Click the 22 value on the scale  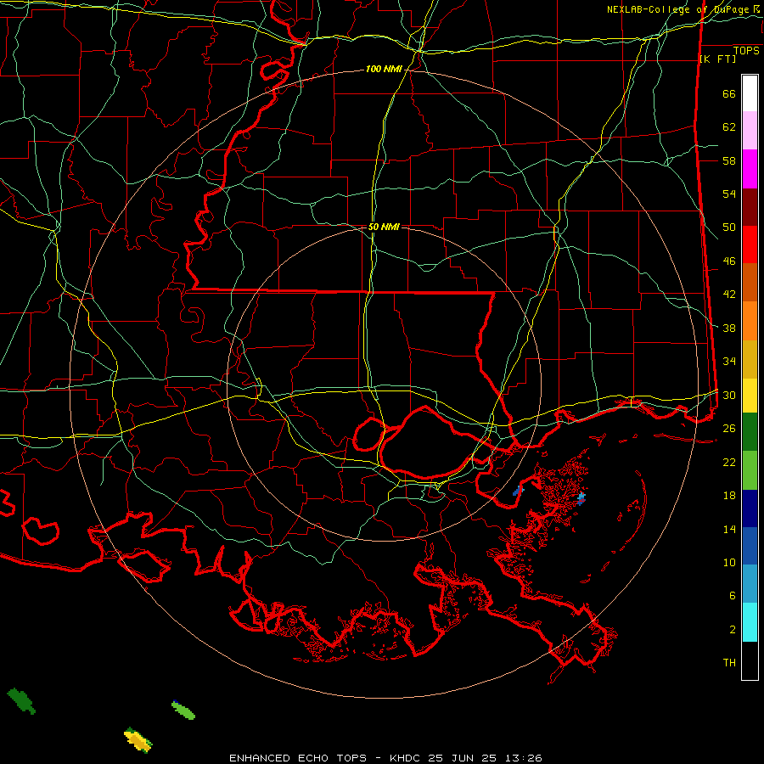[x=729, y=462]
